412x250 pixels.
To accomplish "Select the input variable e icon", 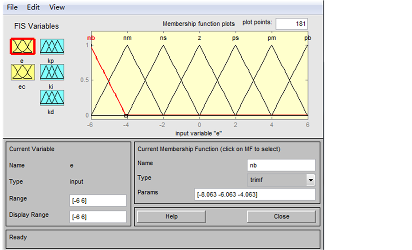I will tap(22, 46).
